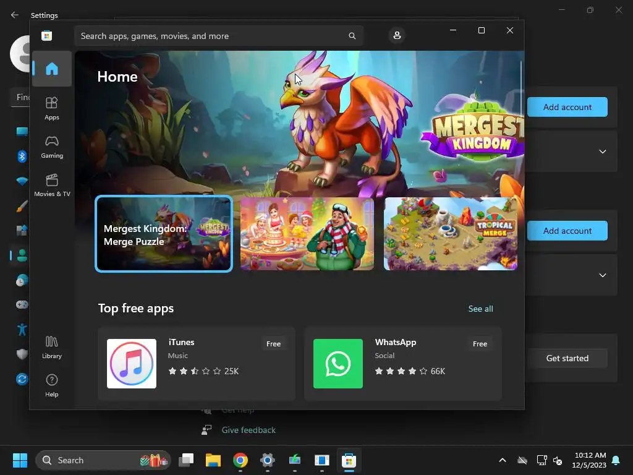Click the second Add account button in Settings
633x475 pixels.
pos(567,231)
